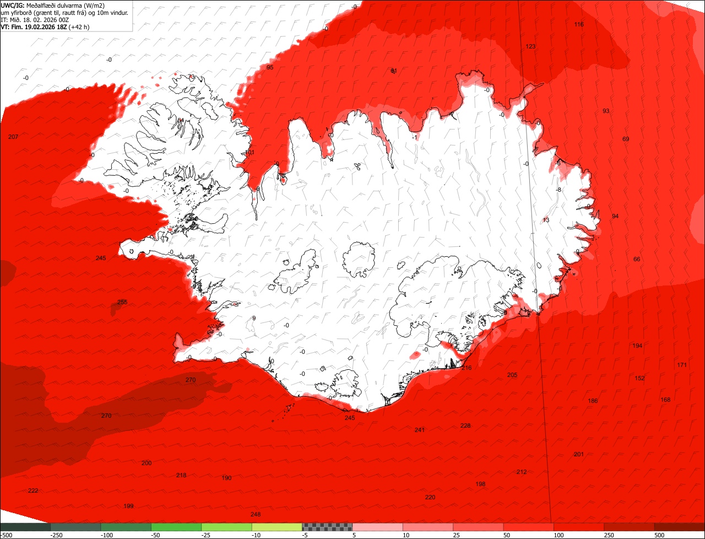Click the -50 legend label
Screen dimensions: 705x539
pyautogui.click(x=156, y=535)
